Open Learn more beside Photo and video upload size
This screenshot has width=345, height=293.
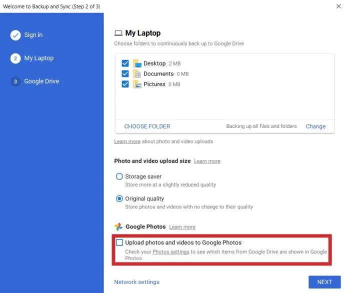pyautogui.click(x=207, y=161)
